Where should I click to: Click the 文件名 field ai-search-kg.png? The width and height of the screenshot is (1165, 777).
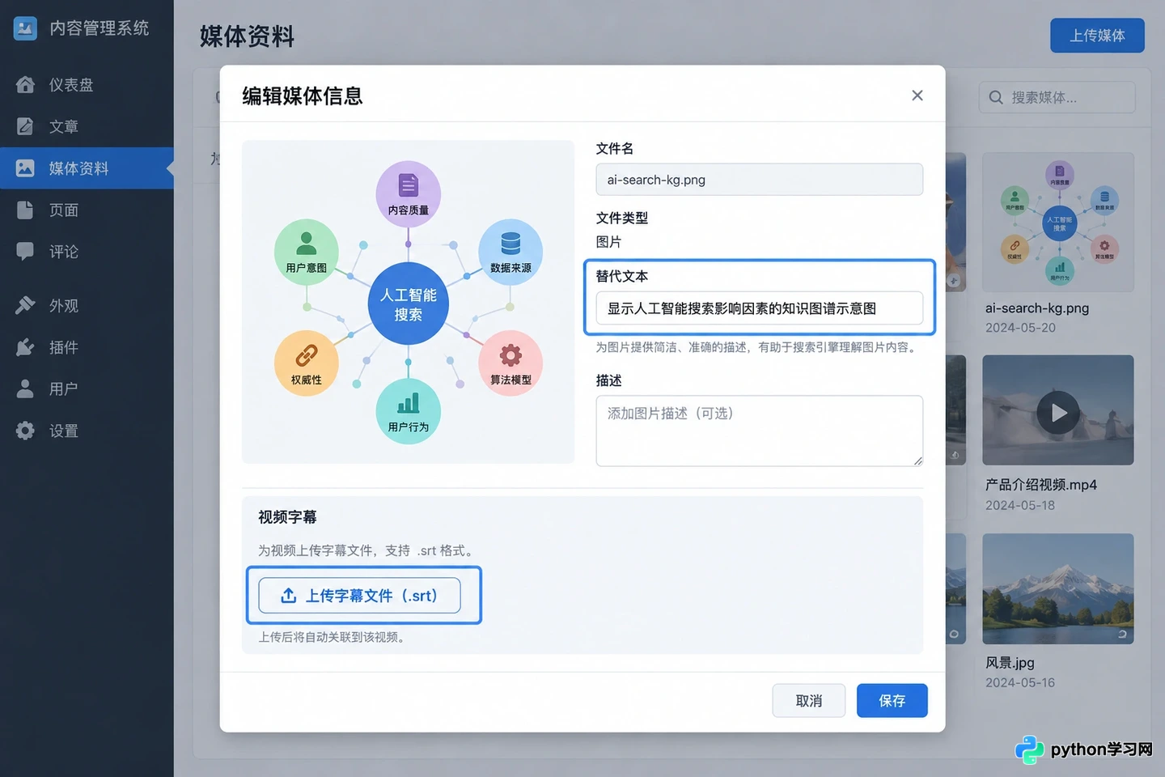759,180
